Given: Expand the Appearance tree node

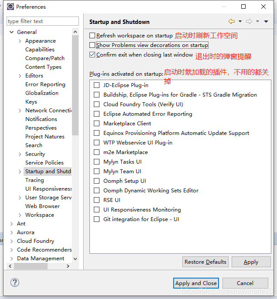Looking at the screenshot, I should pos(20,41).
